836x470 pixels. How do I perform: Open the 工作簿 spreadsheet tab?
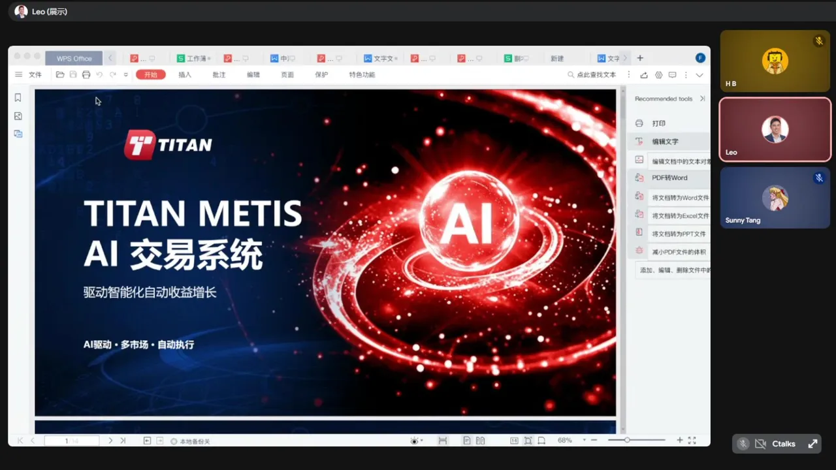coord(194,58)
